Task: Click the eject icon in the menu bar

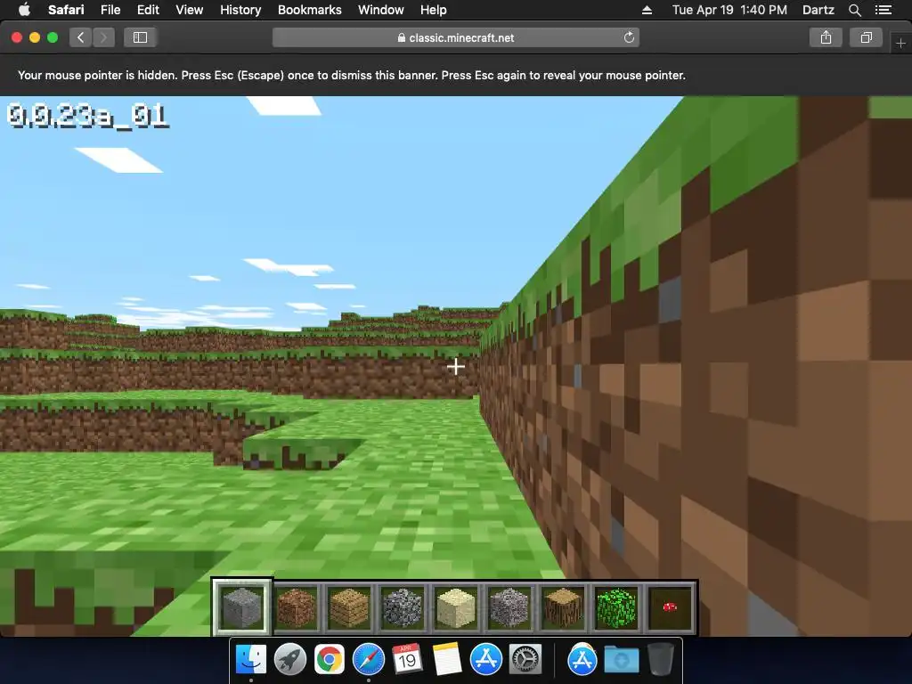Action: click(x=647, y=10)
